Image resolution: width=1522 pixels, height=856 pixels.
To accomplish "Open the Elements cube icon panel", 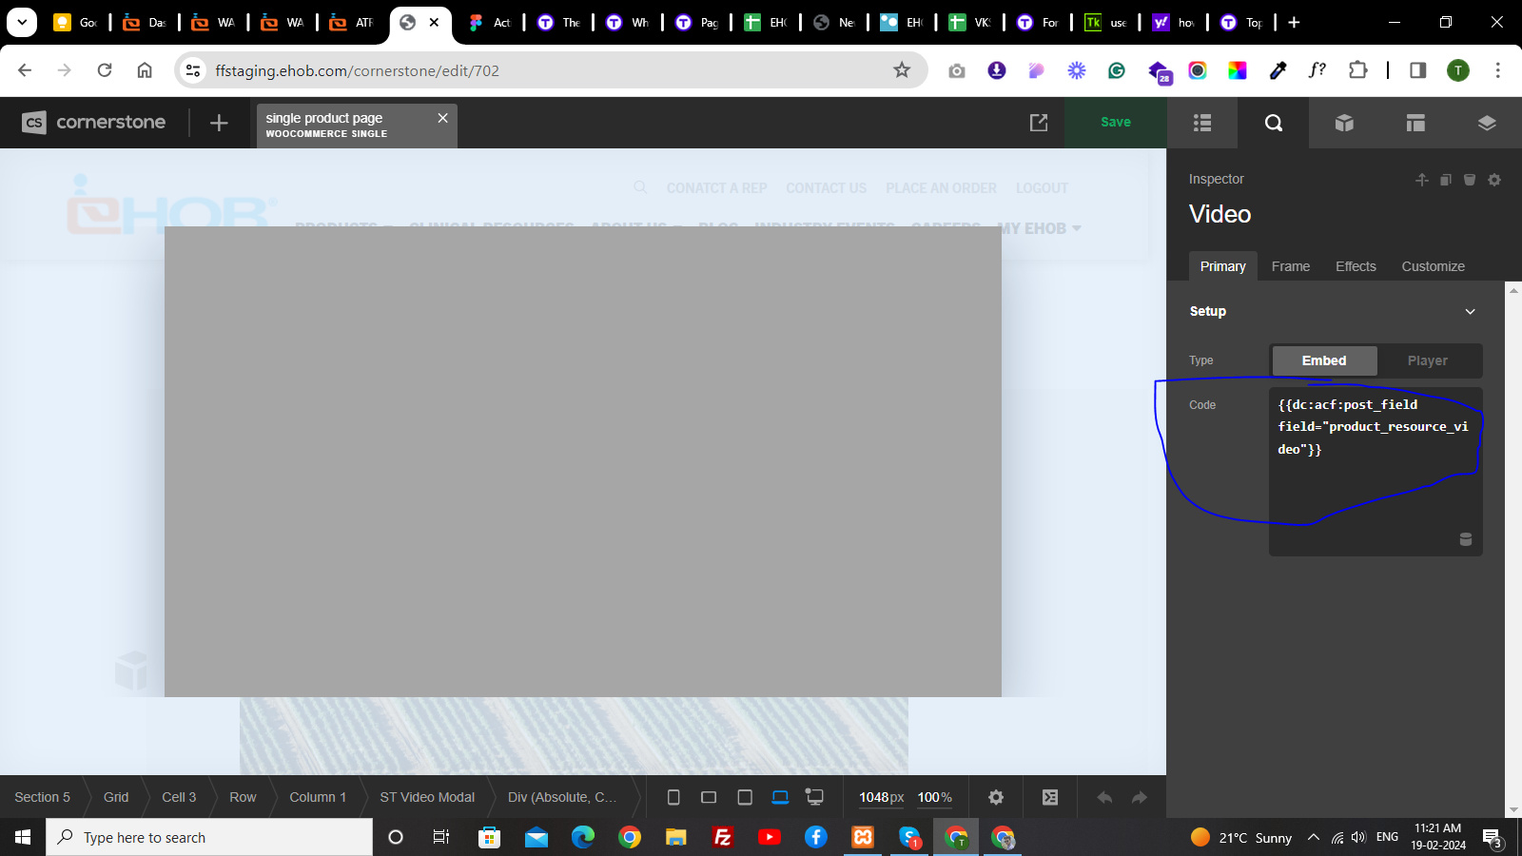I will (1344, 123).
